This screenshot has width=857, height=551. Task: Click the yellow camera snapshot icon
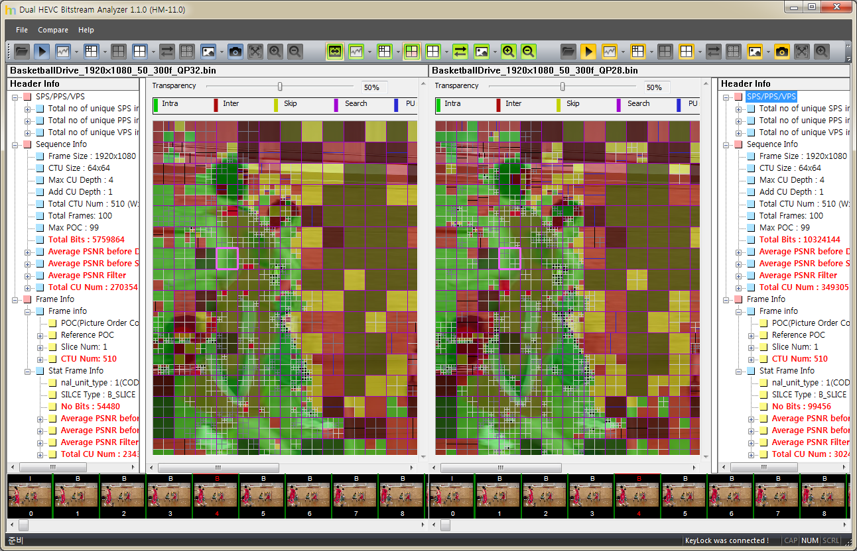pyautogui.click(x=781, y=51)
